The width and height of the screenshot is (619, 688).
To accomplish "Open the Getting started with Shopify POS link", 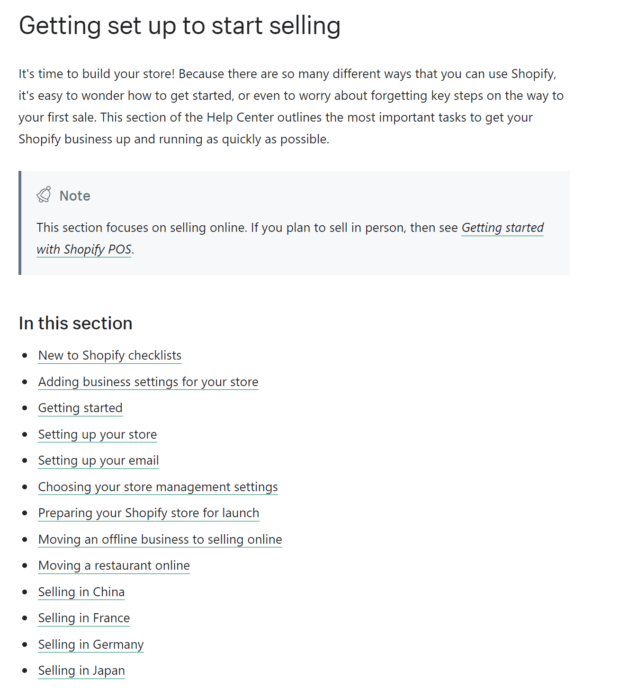I will [502, 228].
